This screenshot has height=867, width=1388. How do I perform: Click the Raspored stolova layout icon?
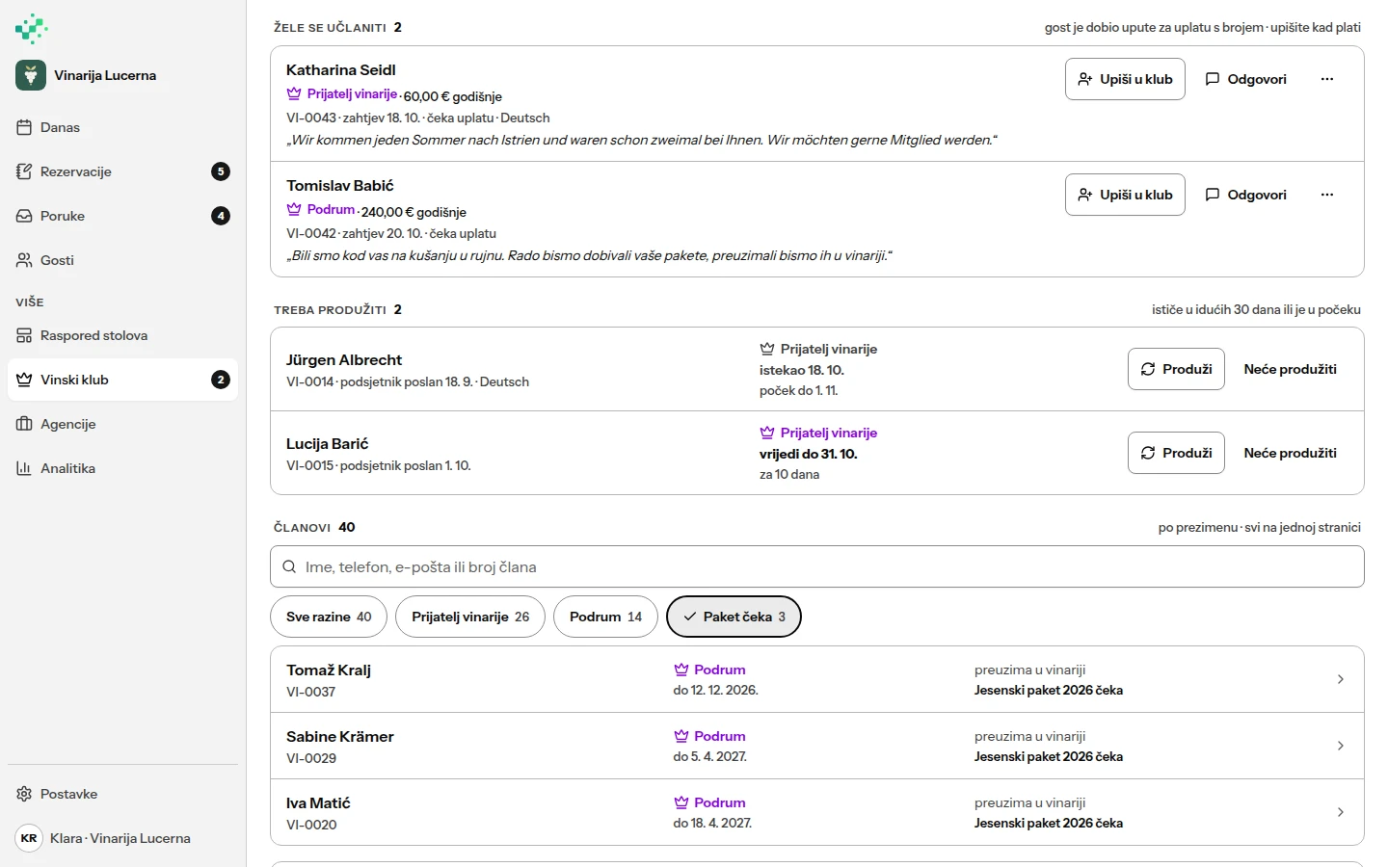[x=24, y=335]
